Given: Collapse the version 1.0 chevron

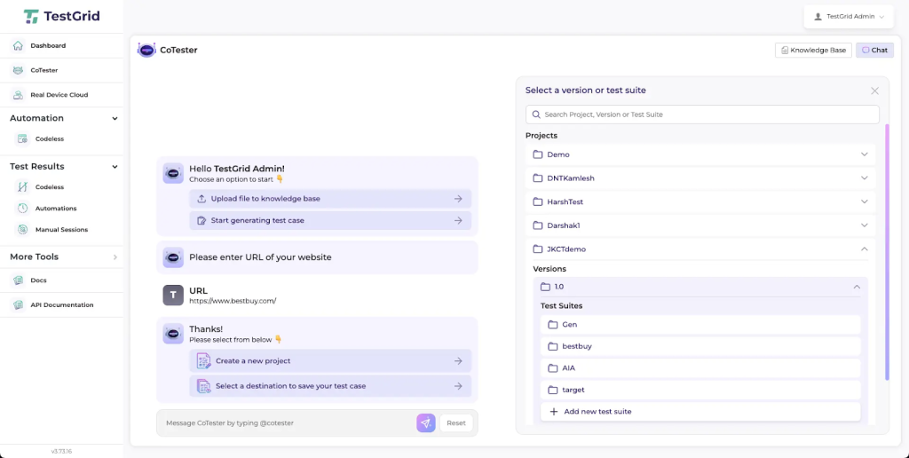Looking at the screenshot, I should (x=857, y=287).
